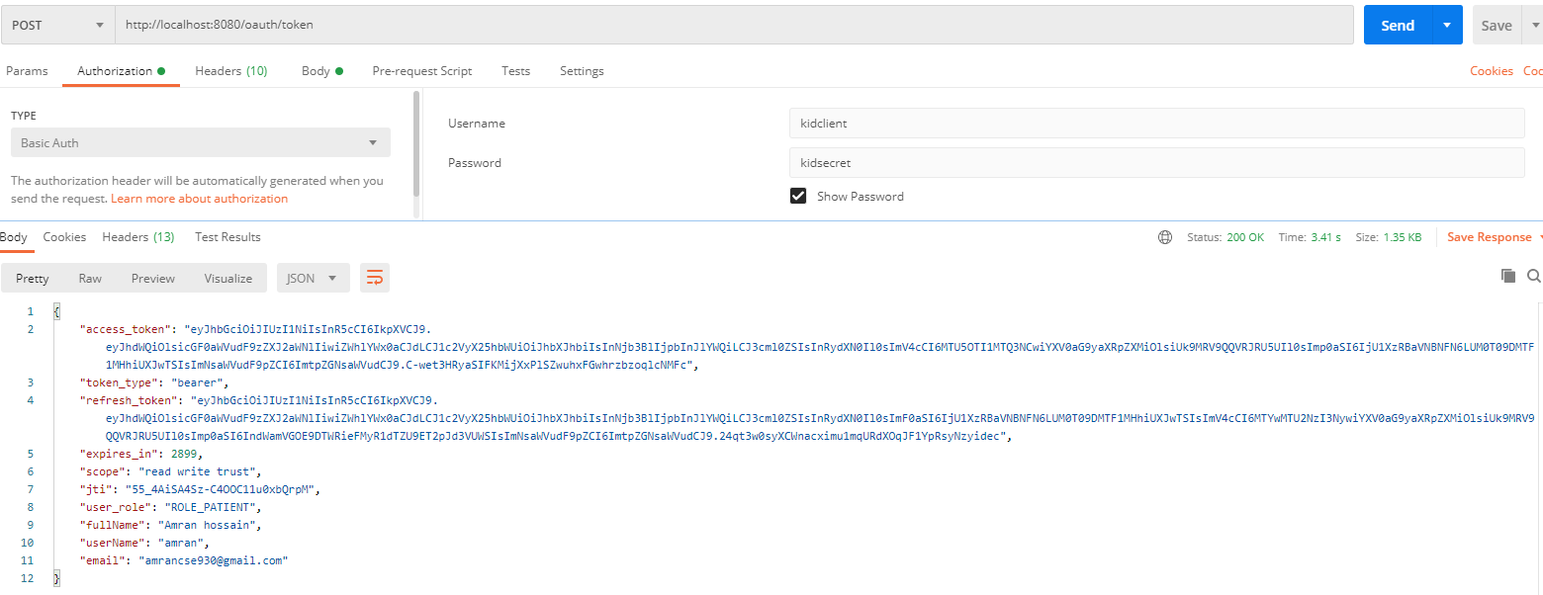Screen dimensions: 1543x595
Task: Uncheck the Show Password checkbox
Action: click(x=798, y=196)
